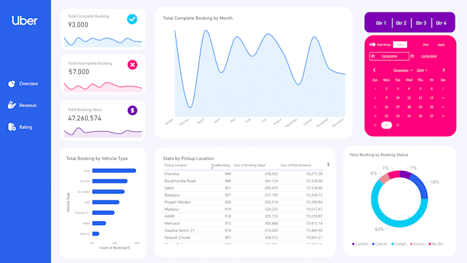Click the Go Sedan bar

point(109,192)
